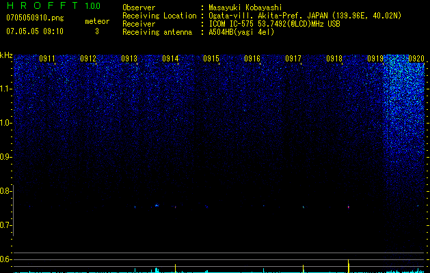The height and width of the screenshot is (273, 430).
Task: Click the 0916 time marker
Action: pyautogui.click(x=252, y=59)
